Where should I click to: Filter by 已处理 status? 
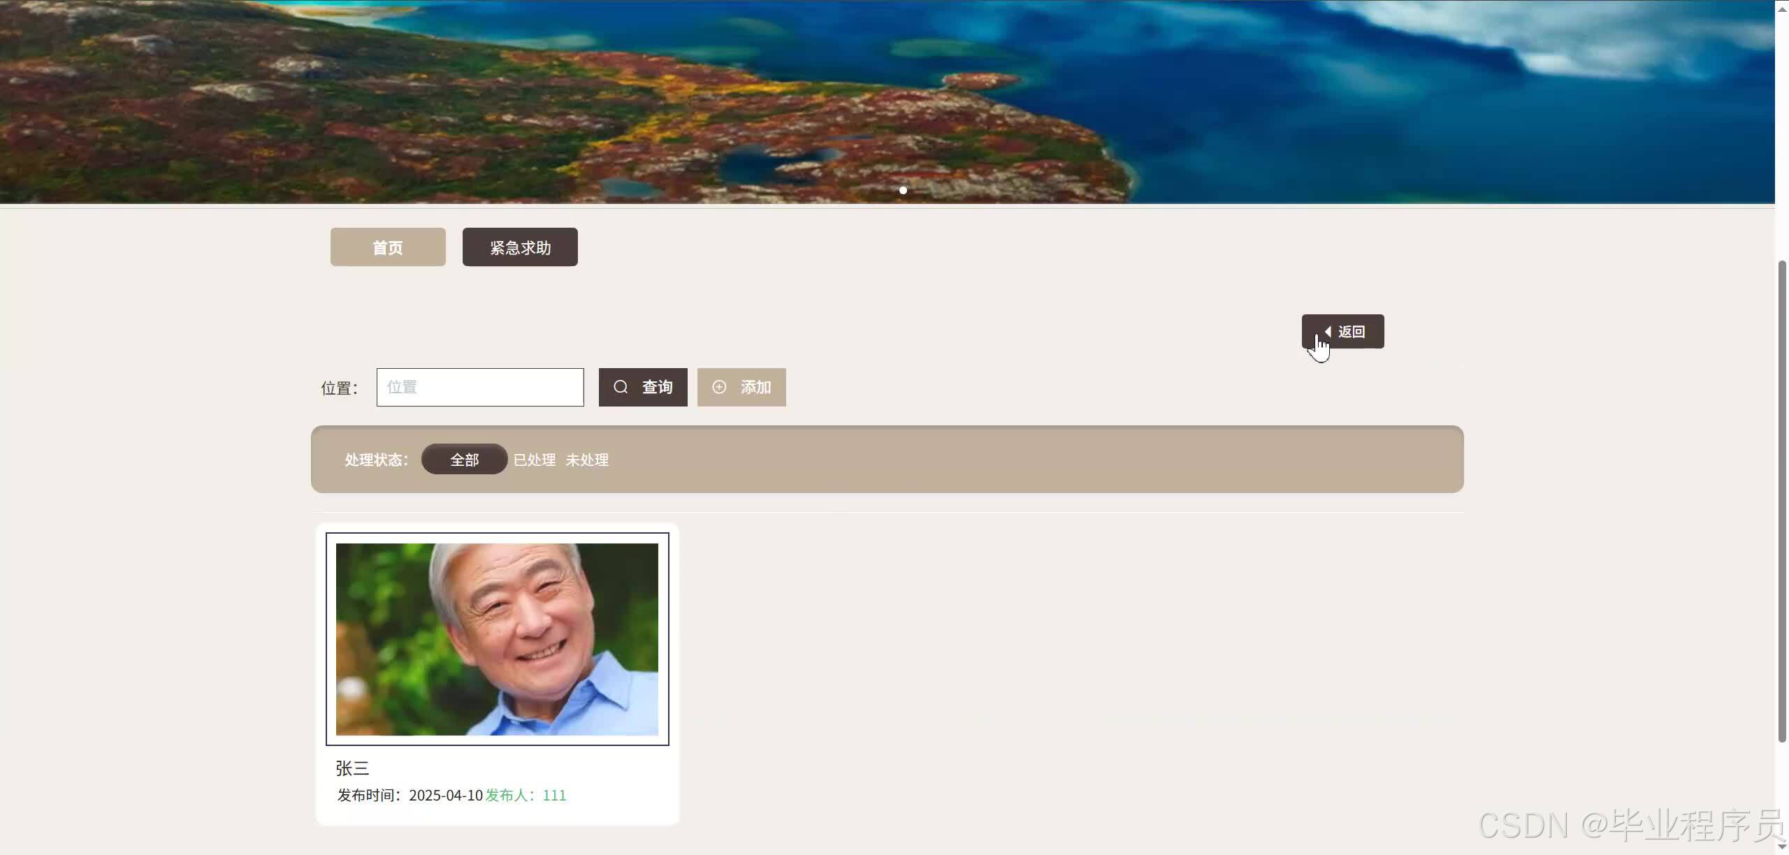tap(535, 460)
